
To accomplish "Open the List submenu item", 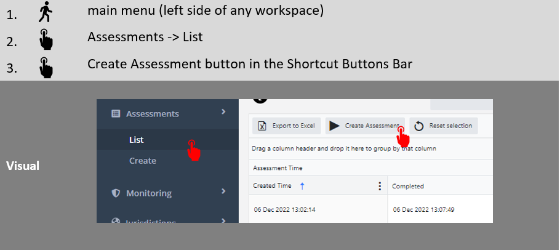I will click(137, 140).
